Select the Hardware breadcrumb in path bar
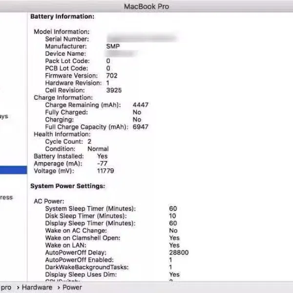The width and height of the screenshot is (293, 293). pyautogui.click(x=37, y=287)
